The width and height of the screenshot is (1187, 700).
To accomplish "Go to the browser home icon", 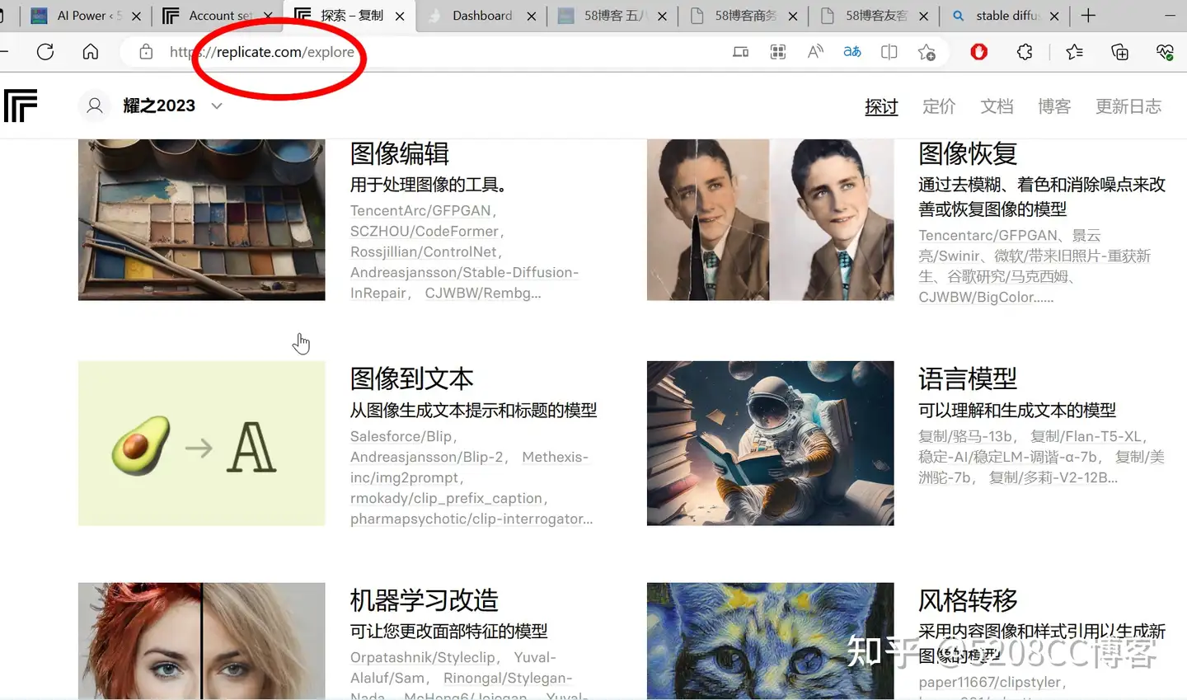I will (x=91, y=52).
